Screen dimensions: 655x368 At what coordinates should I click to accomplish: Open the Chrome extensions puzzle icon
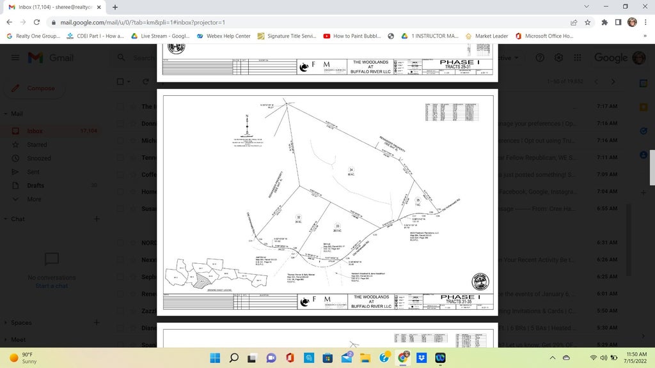click(604, 22)
